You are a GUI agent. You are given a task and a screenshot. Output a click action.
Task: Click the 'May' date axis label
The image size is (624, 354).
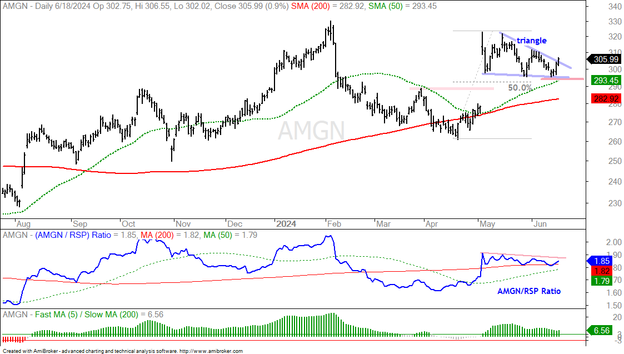pos(487,224)
